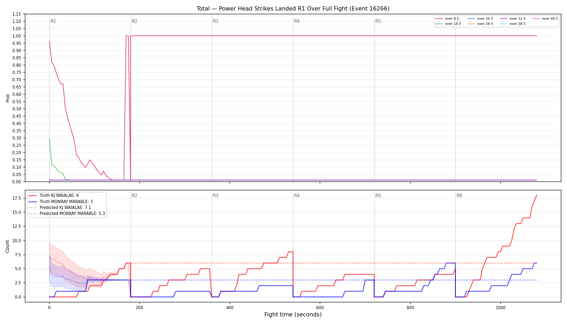Click the 'Prob' y-axis label
This screenshot has width=567, height=324.
(8, 98)
